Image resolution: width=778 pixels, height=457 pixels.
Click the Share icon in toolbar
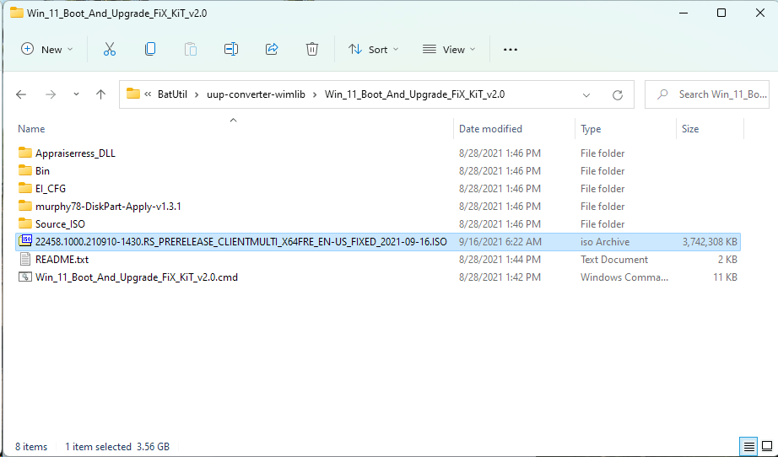272,50
